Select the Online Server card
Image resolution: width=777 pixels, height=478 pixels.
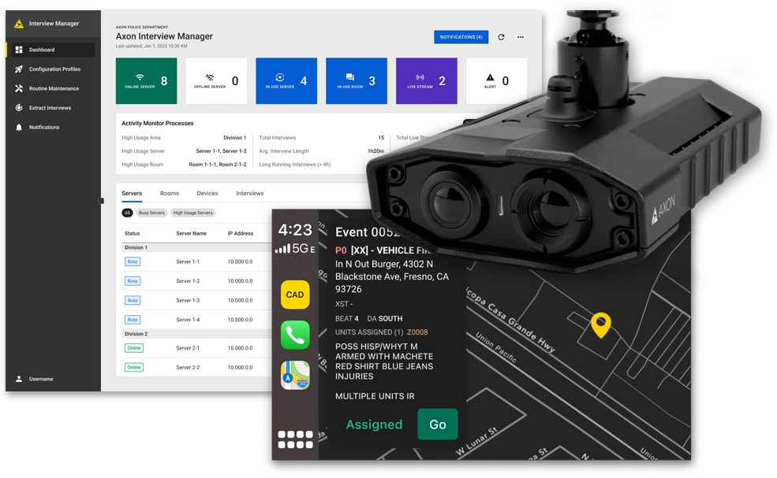coord(146,80)
